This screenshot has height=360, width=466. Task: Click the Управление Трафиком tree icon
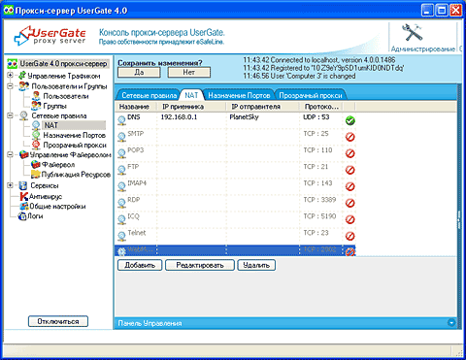(22, 76)
